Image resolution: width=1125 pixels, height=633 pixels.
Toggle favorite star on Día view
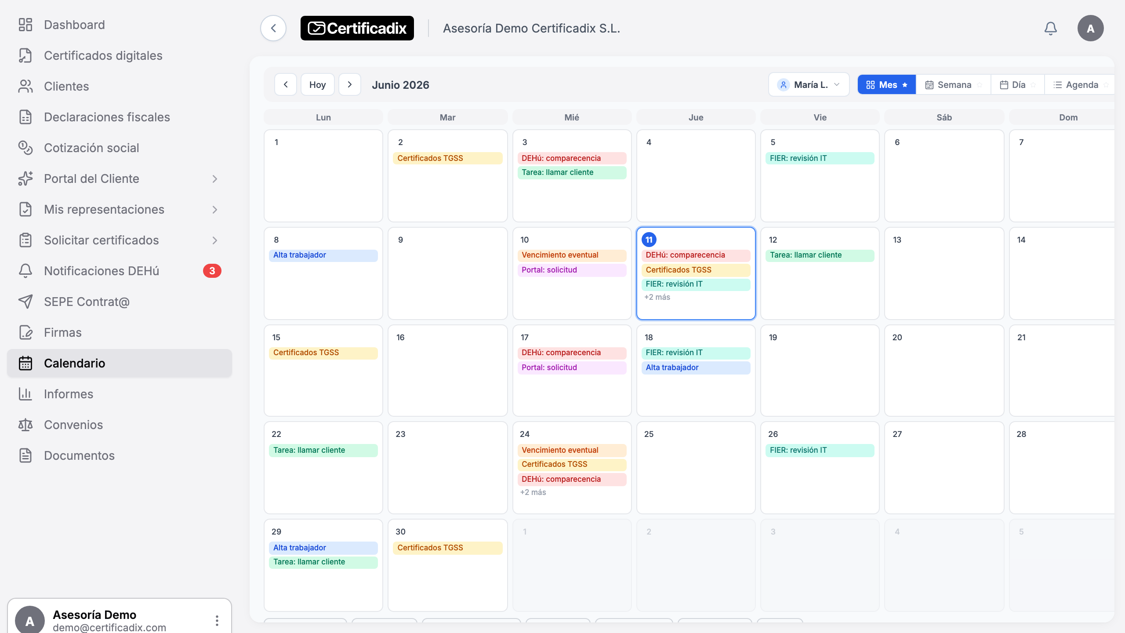point(1033,85)
